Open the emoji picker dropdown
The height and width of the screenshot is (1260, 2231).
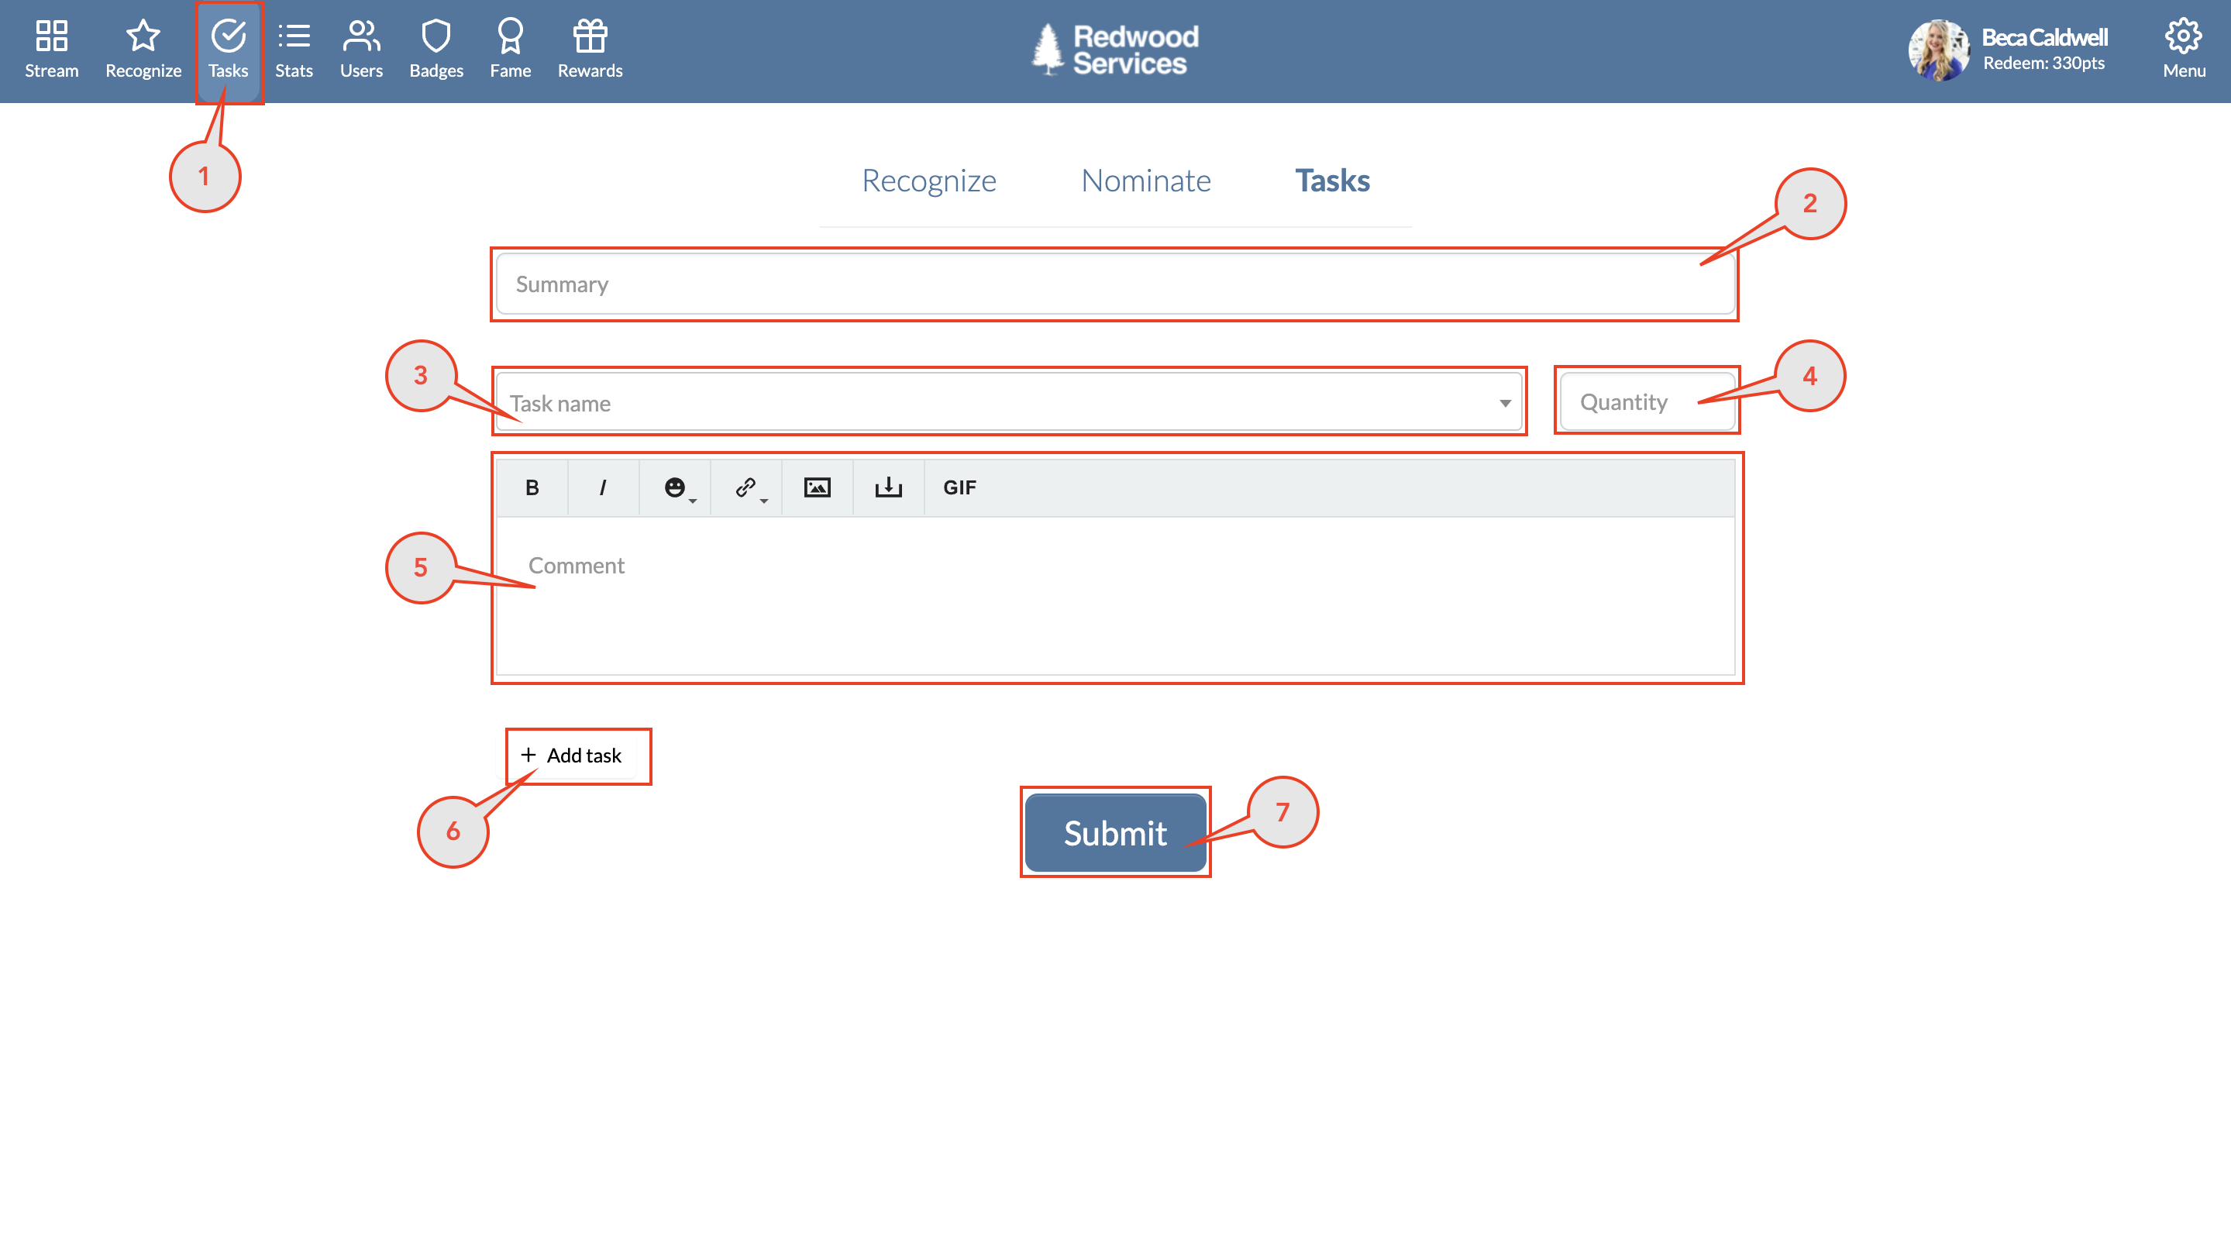pyautogui.click(x=677, y=487)
